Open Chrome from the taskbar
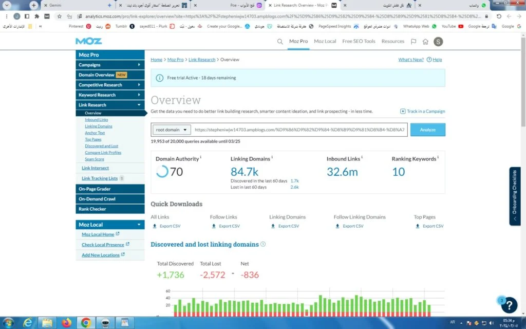The width and height of the screenshot is (526, 329). click(x=86, y=323)
